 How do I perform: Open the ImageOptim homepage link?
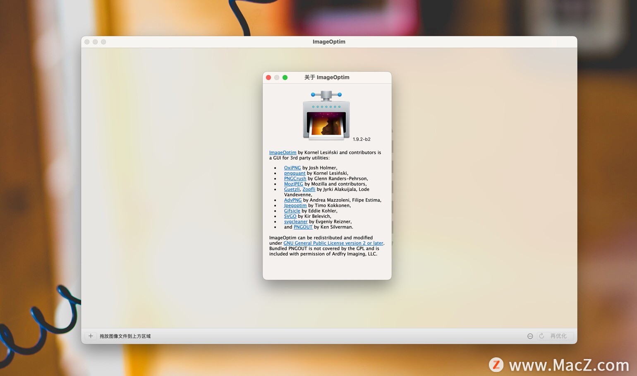pos(283,152)
